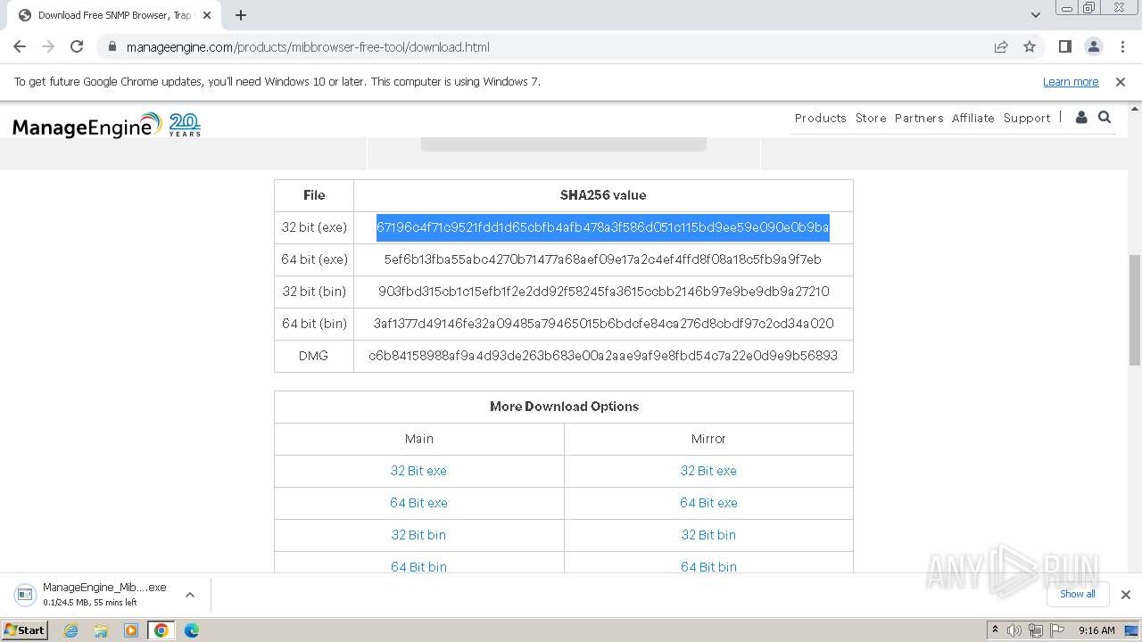Image resolution: width=1142 pixels, height=642 pixels.
Task: Open the site information padlock icon
Action: pyautogui.click(x=112, y=47)
